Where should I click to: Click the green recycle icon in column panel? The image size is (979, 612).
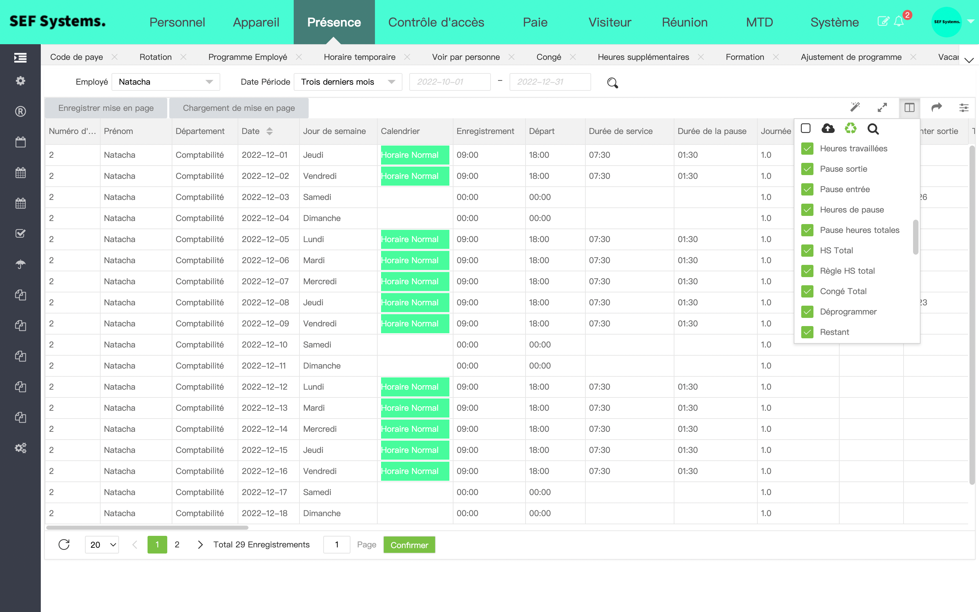point(851,129)
